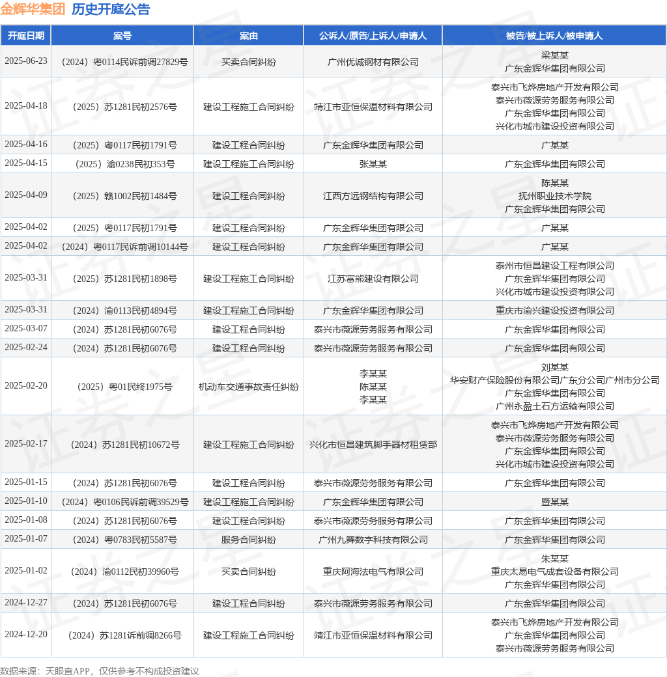Click case number 苏1281诉前调8266号
The image size is (667, 677).
click(124, 635)
